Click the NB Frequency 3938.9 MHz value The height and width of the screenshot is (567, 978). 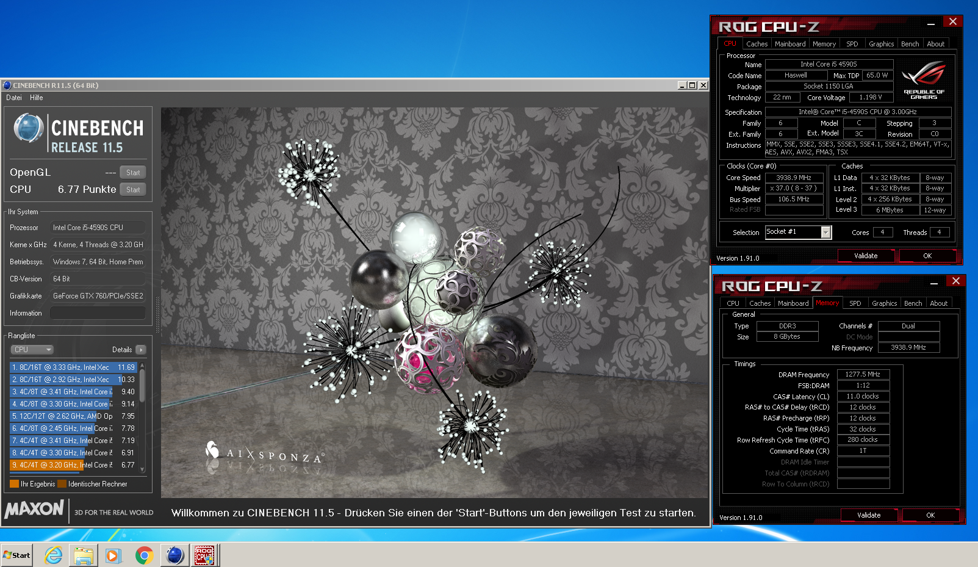click(x=908, y=347)
